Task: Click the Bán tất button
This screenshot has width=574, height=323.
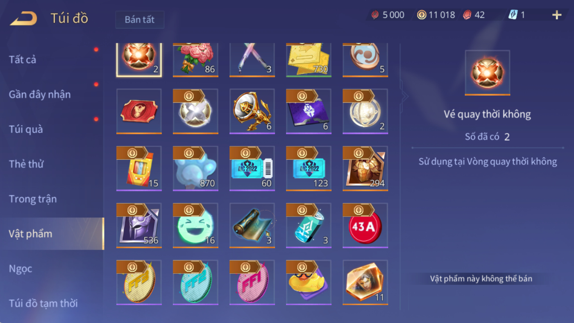Action: click(140, 20)
